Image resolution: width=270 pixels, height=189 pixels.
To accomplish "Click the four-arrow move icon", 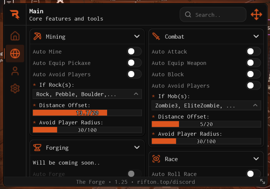I will (x=256, y=15).
